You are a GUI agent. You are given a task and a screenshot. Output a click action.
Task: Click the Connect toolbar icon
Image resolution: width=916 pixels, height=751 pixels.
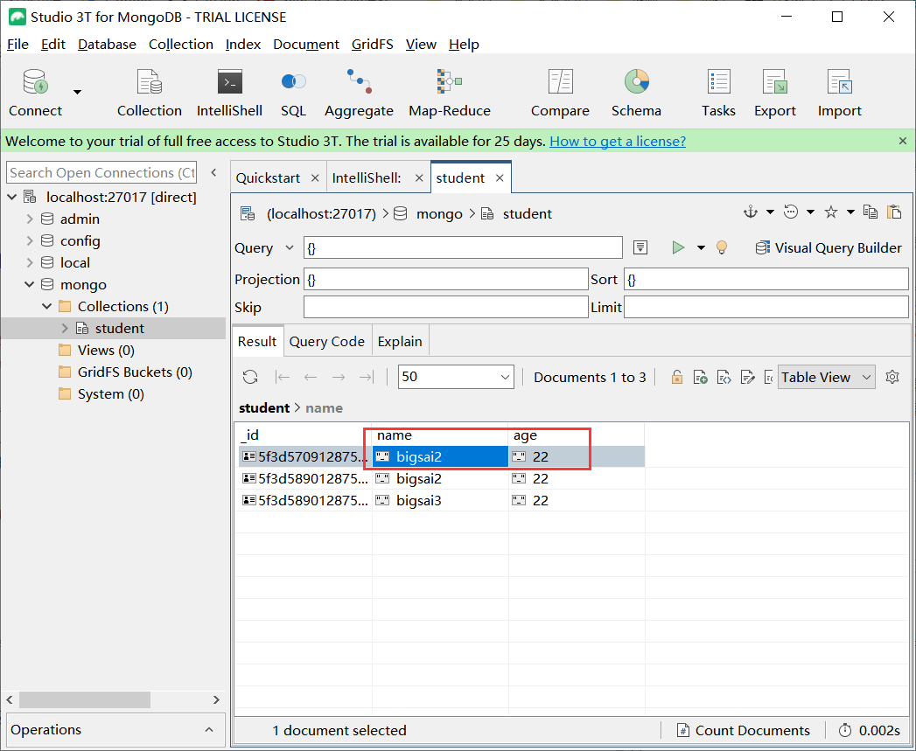point(35,82)
